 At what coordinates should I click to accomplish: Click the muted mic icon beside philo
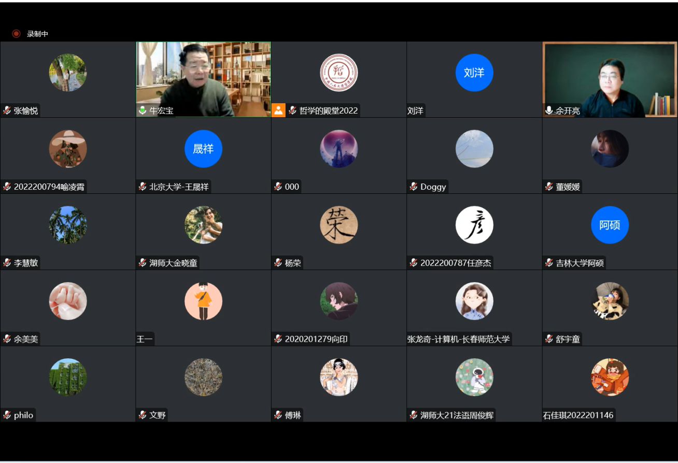7,415
